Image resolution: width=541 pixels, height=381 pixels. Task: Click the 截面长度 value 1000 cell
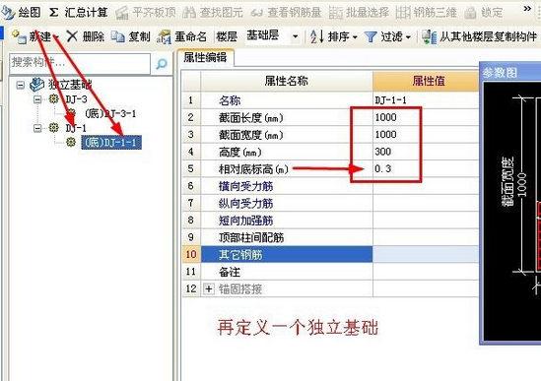(x=426, y=117)
